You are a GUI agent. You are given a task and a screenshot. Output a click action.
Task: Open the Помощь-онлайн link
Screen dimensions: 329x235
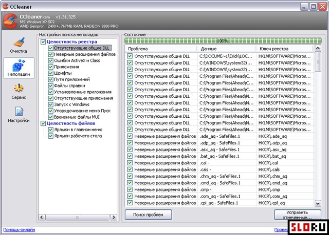(19, 229)
